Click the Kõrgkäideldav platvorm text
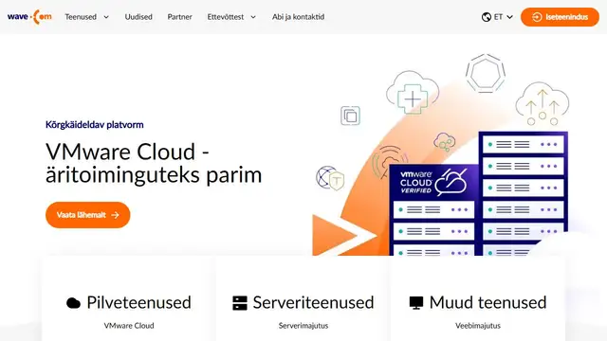Image resolution: width=607 pixels, height=341 pixels. (95, 124)
